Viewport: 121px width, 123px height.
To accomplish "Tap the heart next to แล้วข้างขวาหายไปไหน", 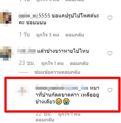I will (x=110, y=53).
